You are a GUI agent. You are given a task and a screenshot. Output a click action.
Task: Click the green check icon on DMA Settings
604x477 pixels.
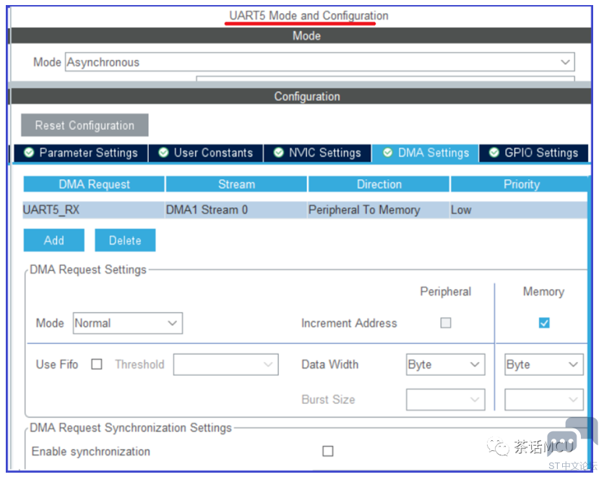click(387, 152)
